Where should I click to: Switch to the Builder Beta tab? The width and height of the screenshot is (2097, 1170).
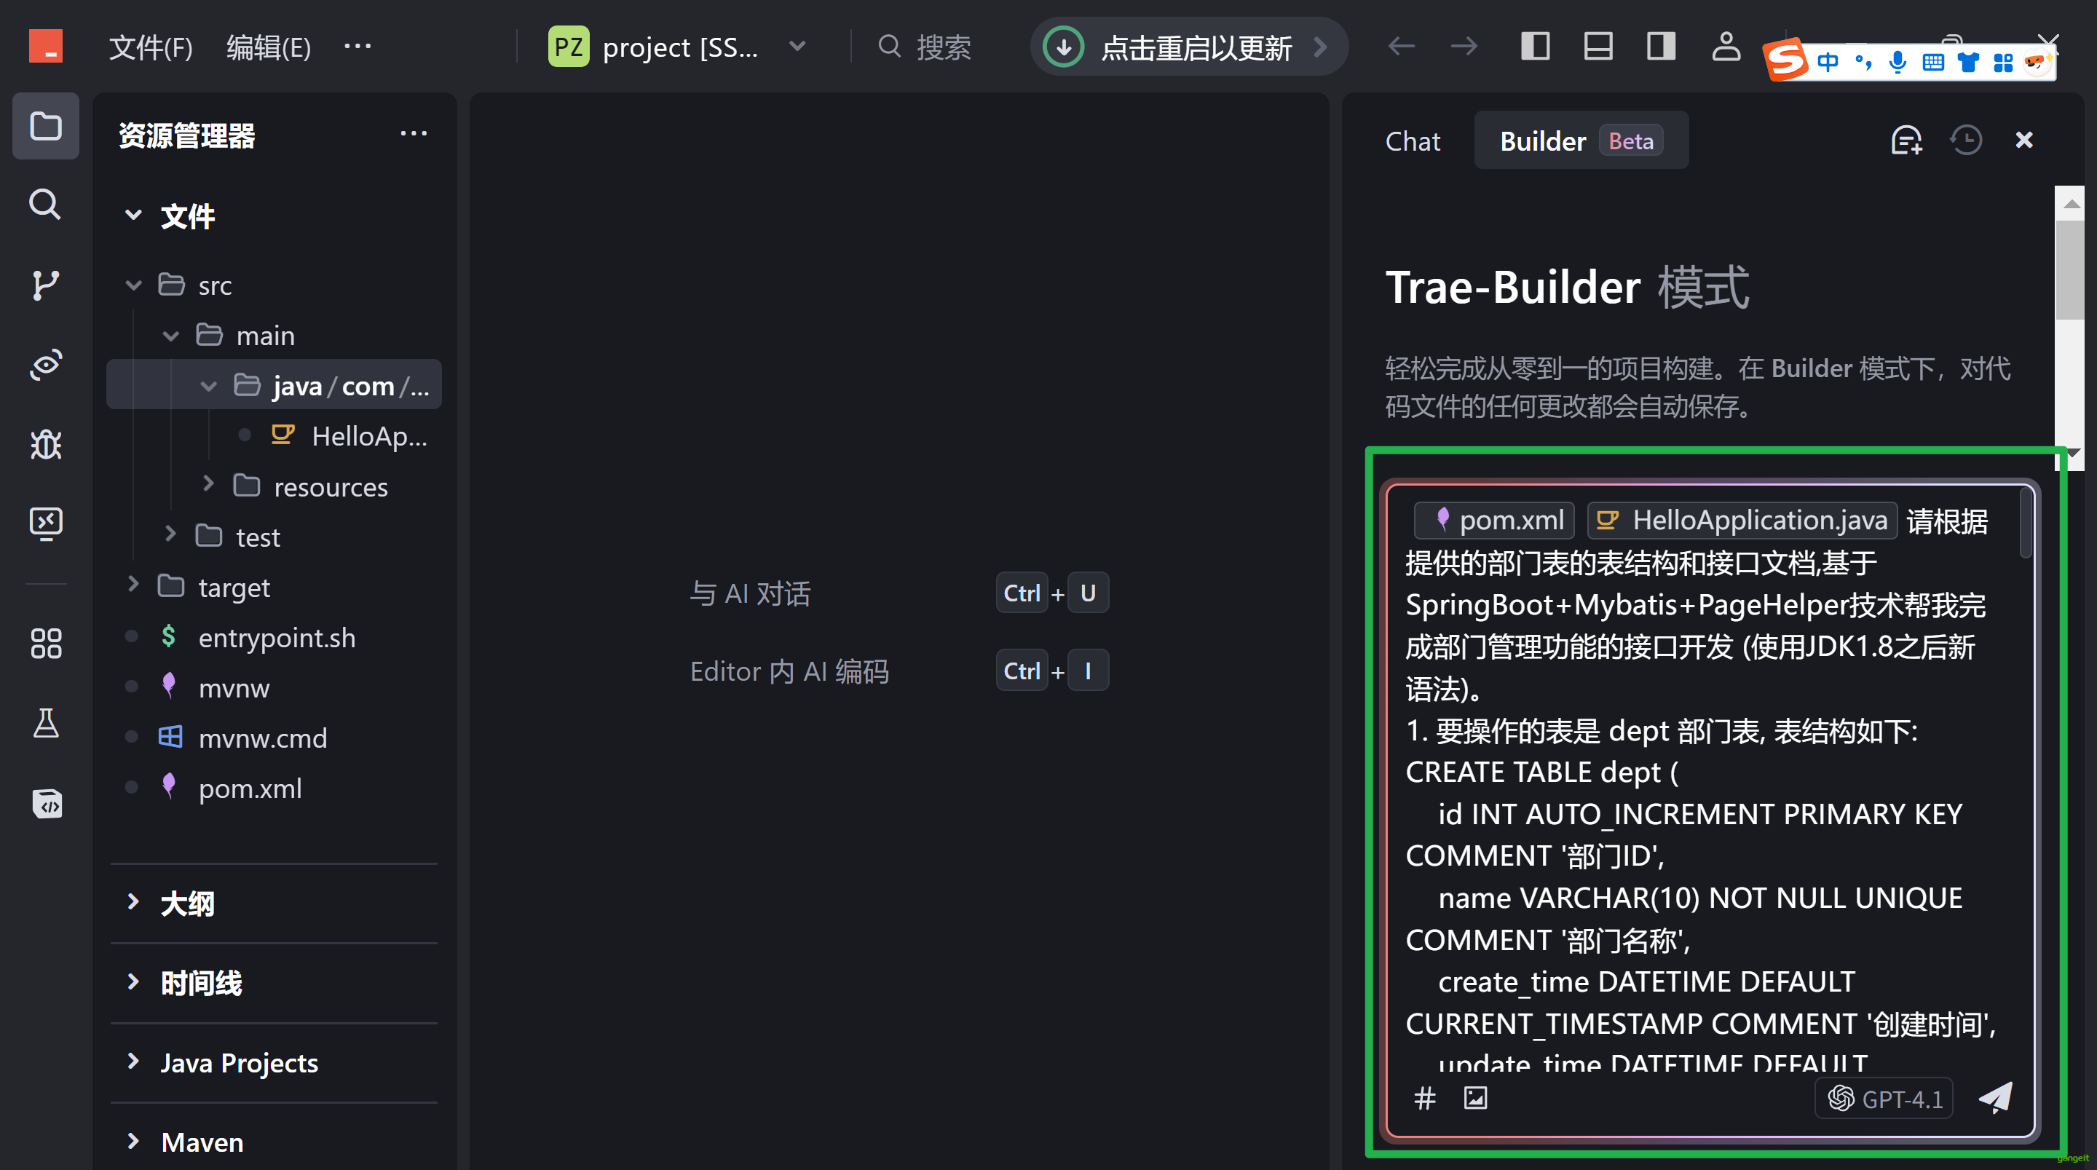(x=1580, y=141)
